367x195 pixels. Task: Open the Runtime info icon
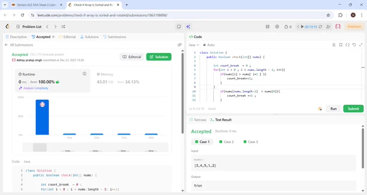click(x=84, y=74)
